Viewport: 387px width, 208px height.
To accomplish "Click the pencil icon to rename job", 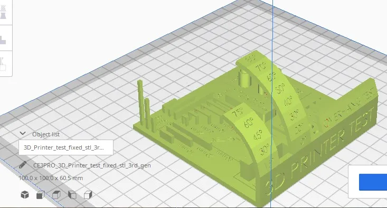I will pyautogui.click(x=23, y=165).
